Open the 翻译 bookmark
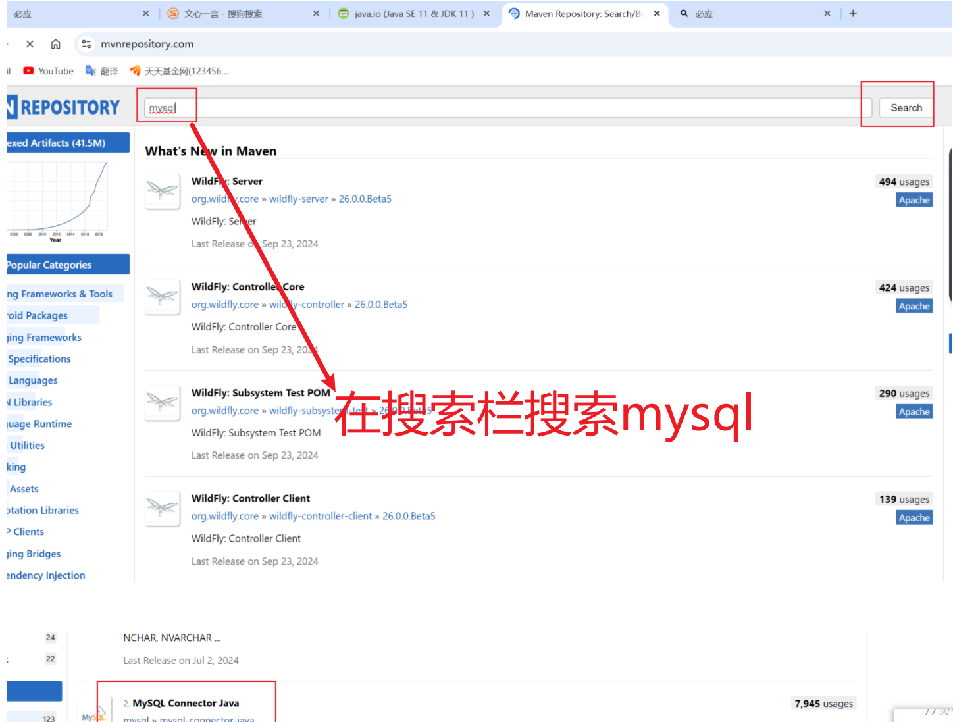Image resolution: width=953 pixels, height=722 pixels. tap(102, 71)
